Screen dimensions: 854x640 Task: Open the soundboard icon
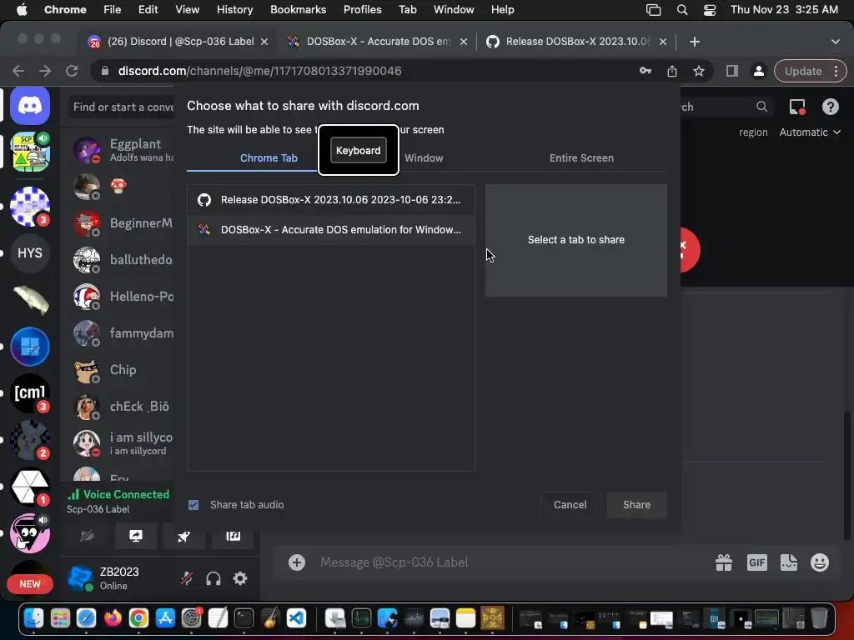pyautogui.click(x=234, y=536)
